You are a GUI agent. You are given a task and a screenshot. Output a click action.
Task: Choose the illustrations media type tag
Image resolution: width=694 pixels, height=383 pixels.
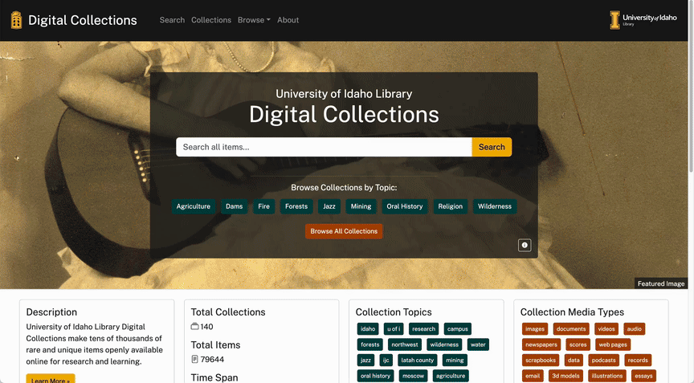[x=607, y=376]
